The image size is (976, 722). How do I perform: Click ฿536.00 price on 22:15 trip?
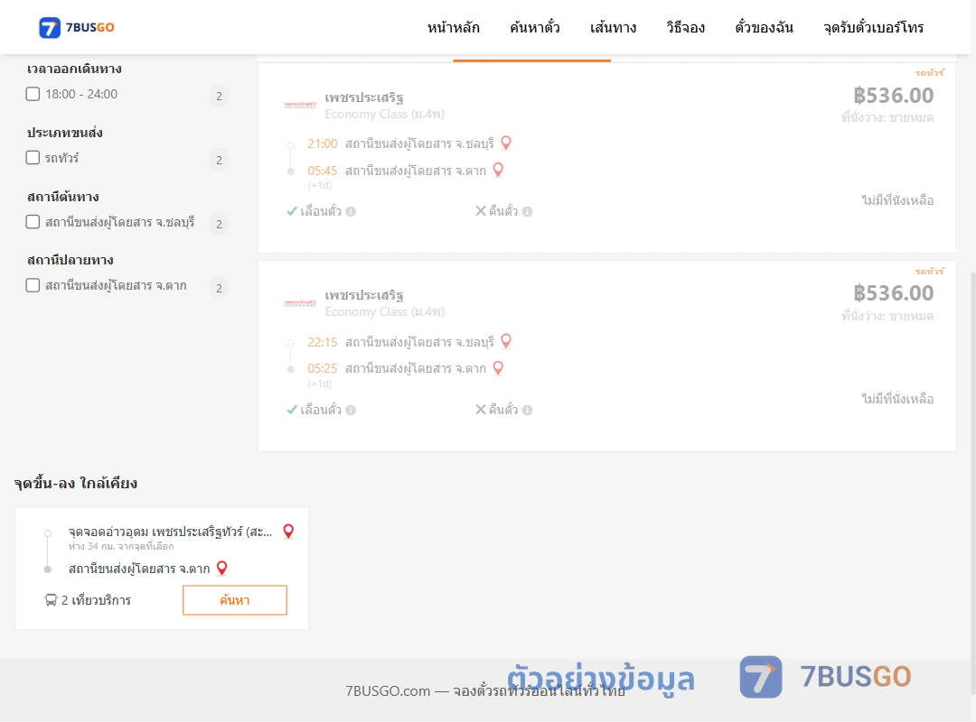[893, 293]
